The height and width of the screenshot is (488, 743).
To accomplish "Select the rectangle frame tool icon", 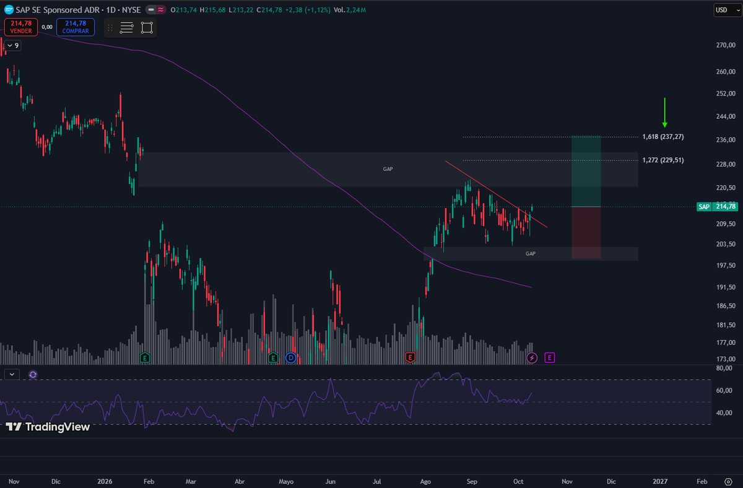I will pos(147,28).
